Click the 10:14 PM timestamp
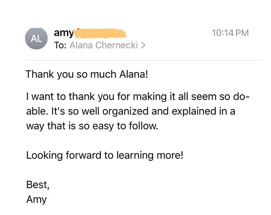This screenshot has width=271, height=215. click(230, 33)
